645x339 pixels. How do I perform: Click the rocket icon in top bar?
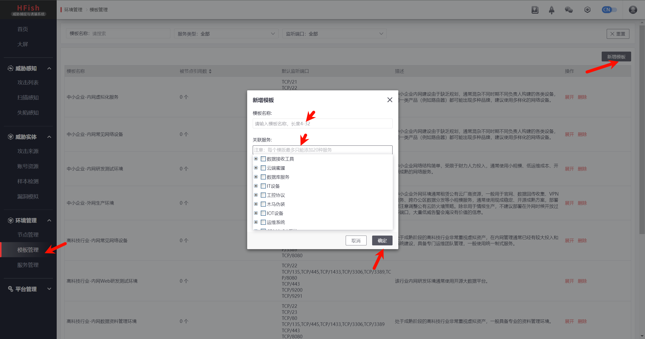click(552, 10)
